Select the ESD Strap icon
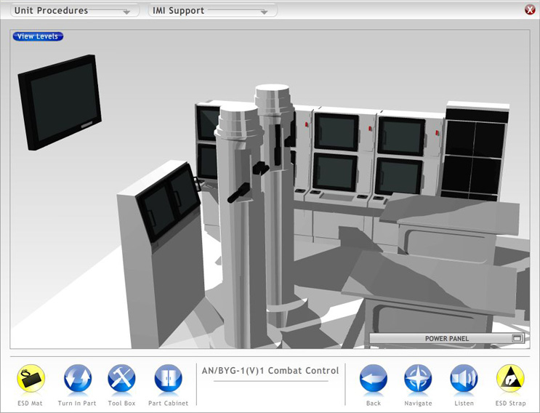Image resolution: width=540 pixels, height=413 pixels. tap(510, 379)
